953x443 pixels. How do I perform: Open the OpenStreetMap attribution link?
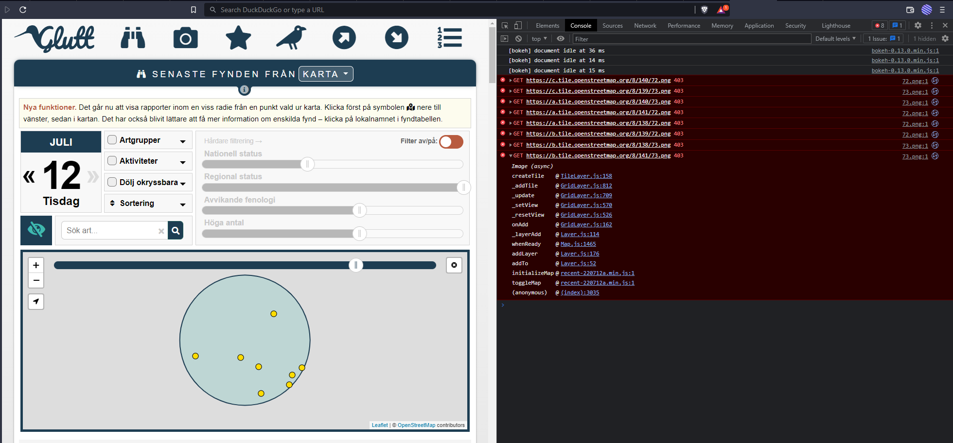[x=416, y=425]
